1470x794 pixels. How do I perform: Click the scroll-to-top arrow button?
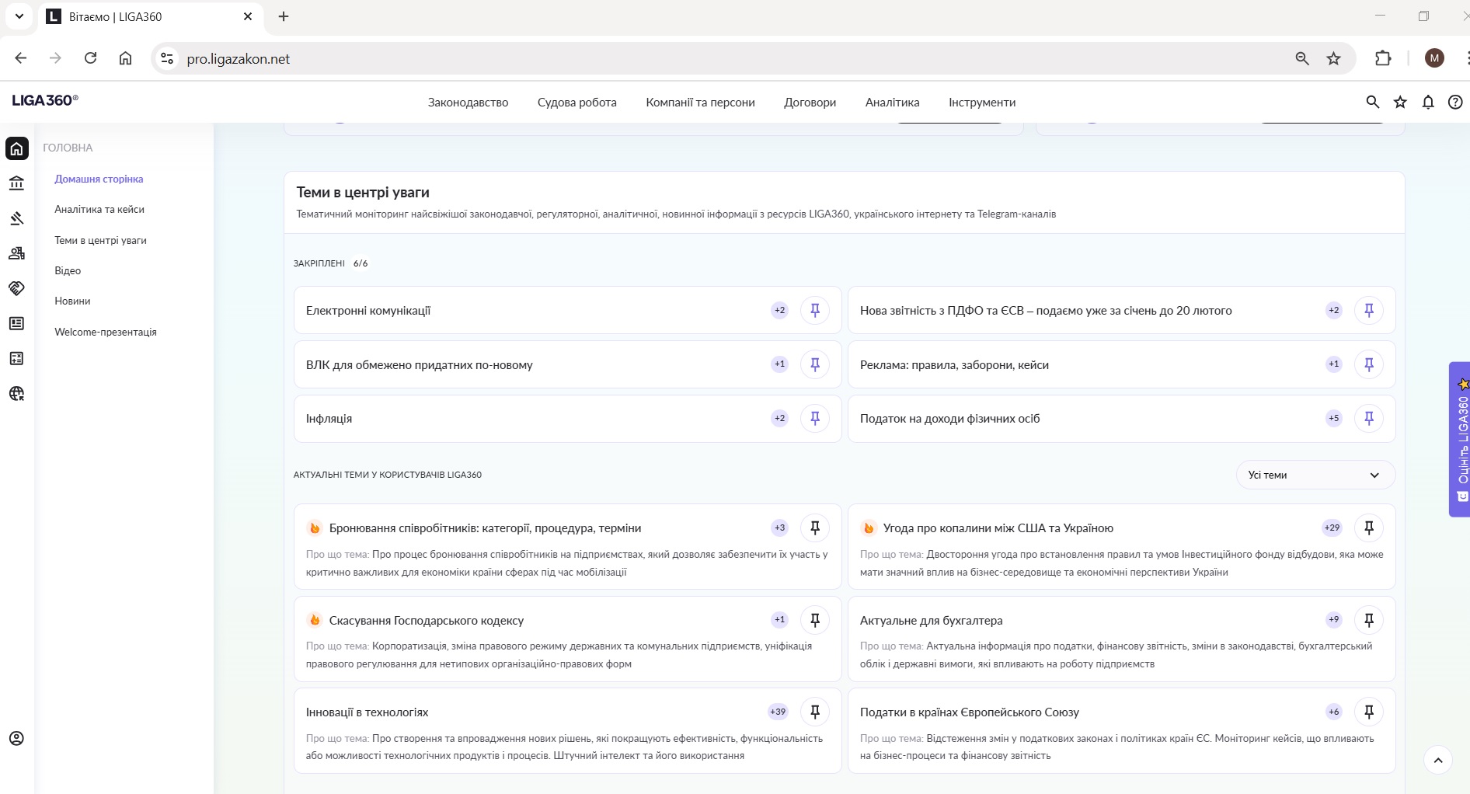pyautogui.click(x=1437, y=760)
